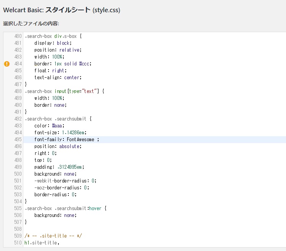Click the "display: block;" line
The height and width of the screenshot is (251, 286).
click(x=53, y=43)
